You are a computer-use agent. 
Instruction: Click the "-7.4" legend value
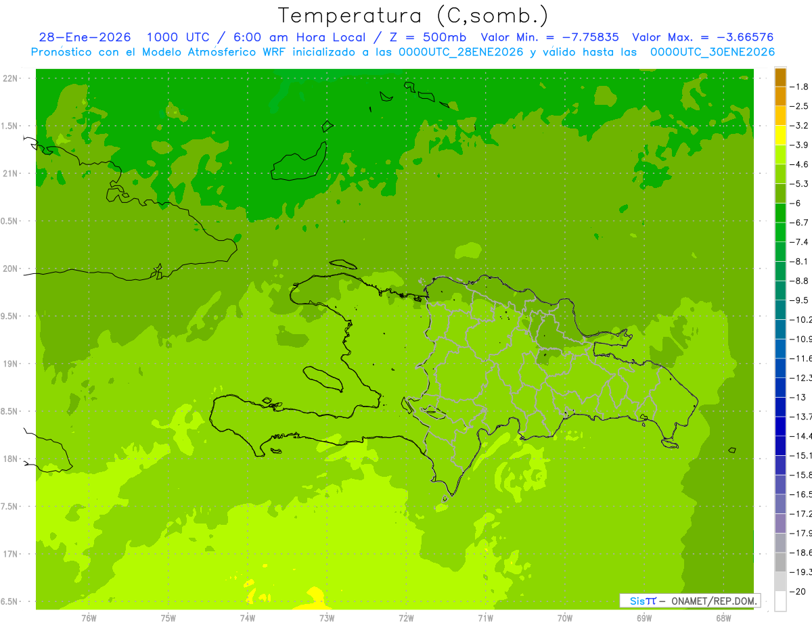click(x=799, y=242)
